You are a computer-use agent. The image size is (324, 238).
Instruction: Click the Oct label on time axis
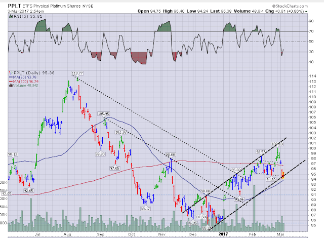(132, 234)
